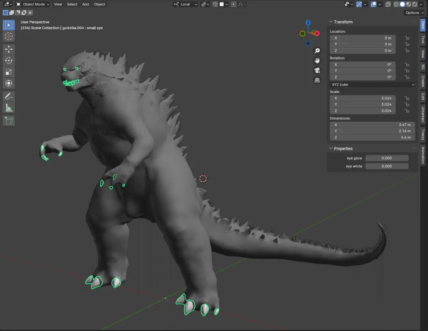Image resolution: width=428 pixels, height=331 pixels.
Task: Activate the Add Cube tool
Action: click(9, 121)
